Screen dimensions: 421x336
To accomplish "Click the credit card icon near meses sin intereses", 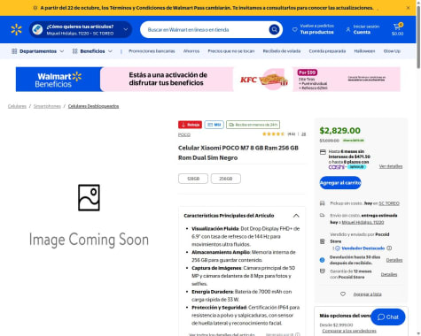I will tap(323, 152).
